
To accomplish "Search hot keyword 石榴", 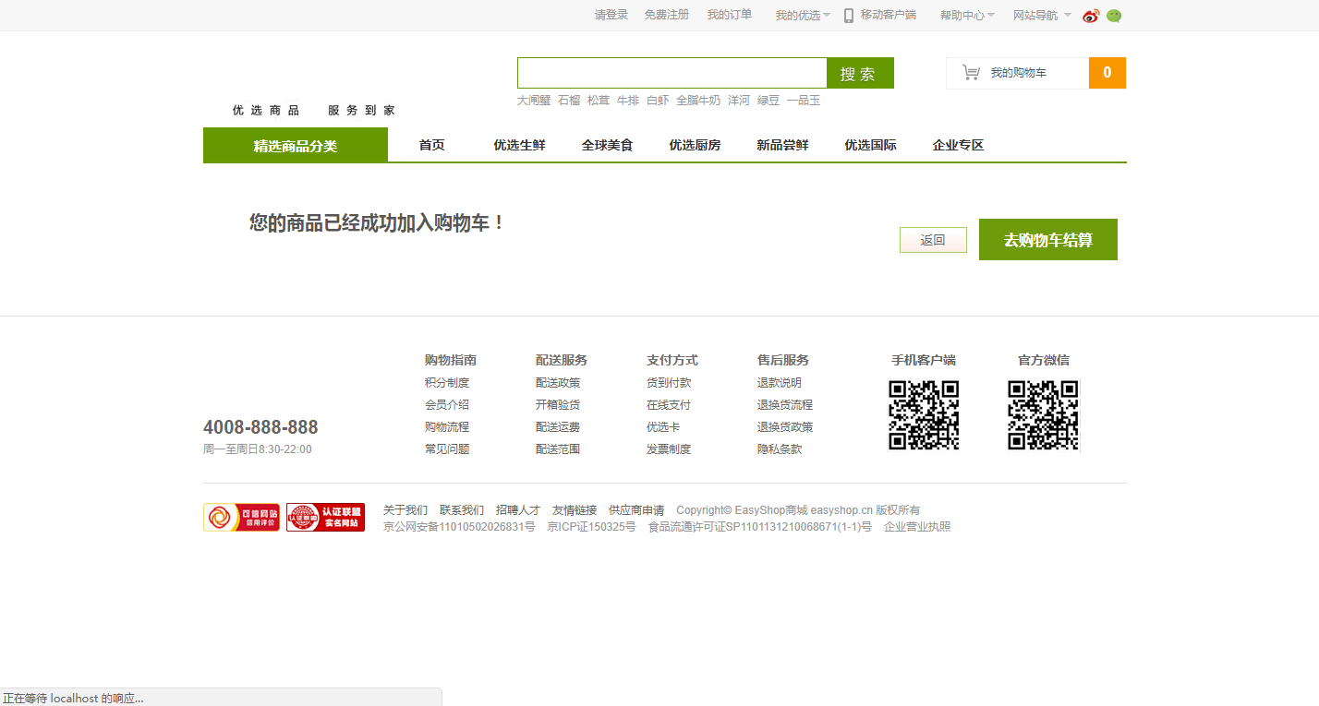I will [569, 101].
